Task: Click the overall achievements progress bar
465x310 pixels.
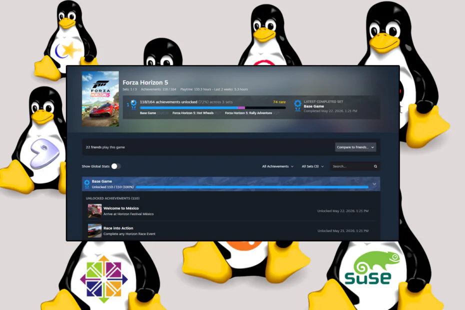Action: (212, 107)
